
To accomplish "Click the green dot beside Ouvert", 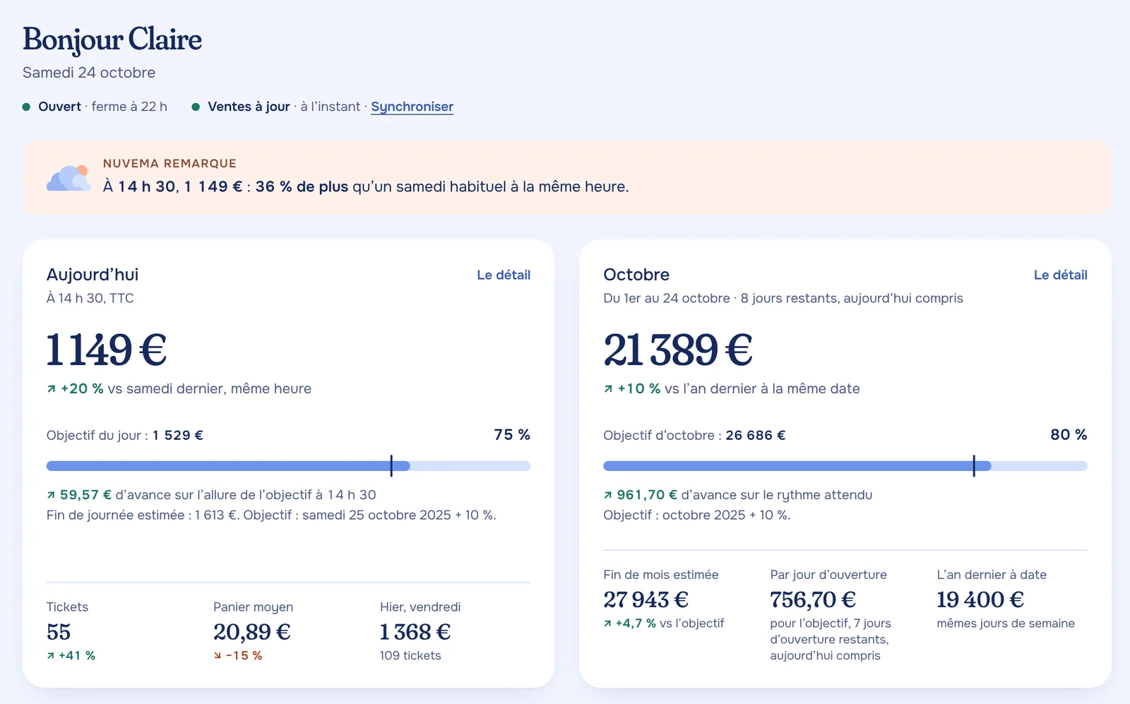I will [26, 107].
